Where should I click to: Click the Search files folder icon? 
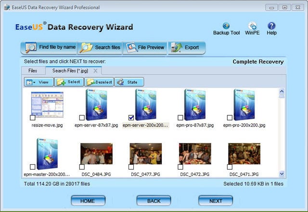tap(86, 48)
